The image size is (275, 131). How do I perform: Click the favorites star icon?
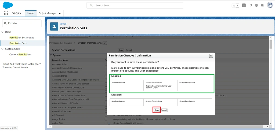tap(234, 5)
